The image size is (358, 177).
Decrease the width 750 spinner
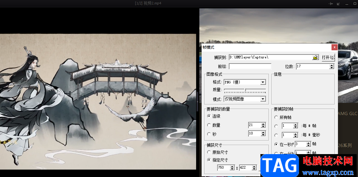point(232,169)
